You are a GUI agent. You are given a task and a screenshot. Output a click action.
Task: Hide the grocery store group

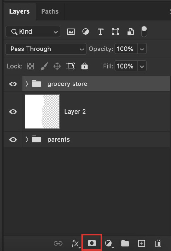13,84
